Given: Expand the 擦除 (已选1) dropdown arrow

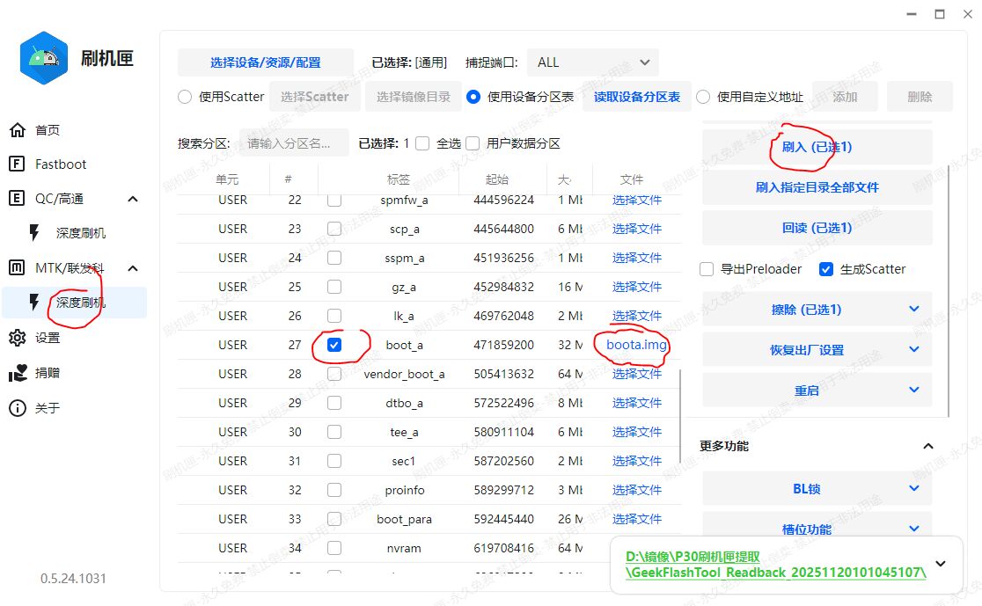Looking at the screenshot, I should [x=913, y=310].
